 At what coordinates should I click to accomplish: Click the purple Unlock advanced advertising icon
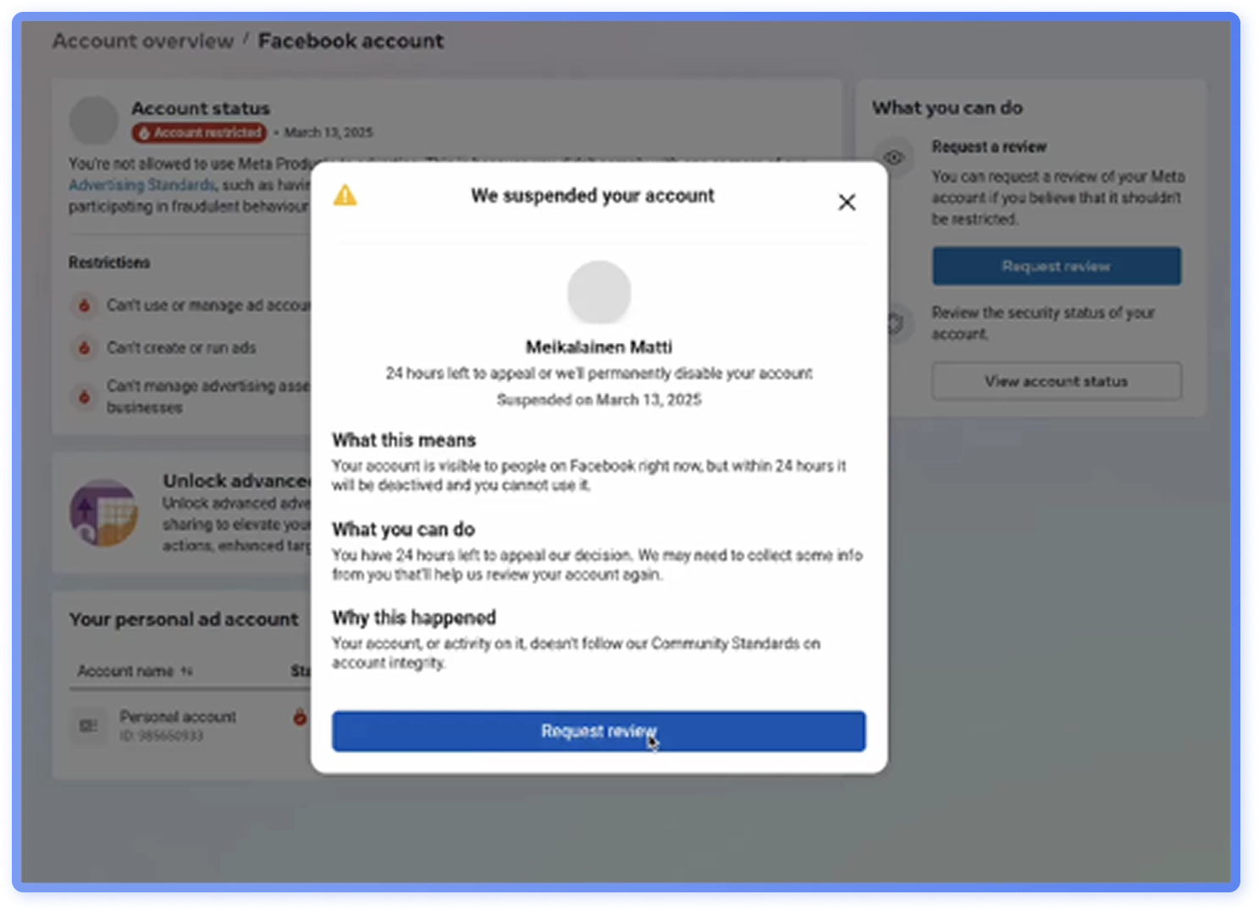pos(104,512)
